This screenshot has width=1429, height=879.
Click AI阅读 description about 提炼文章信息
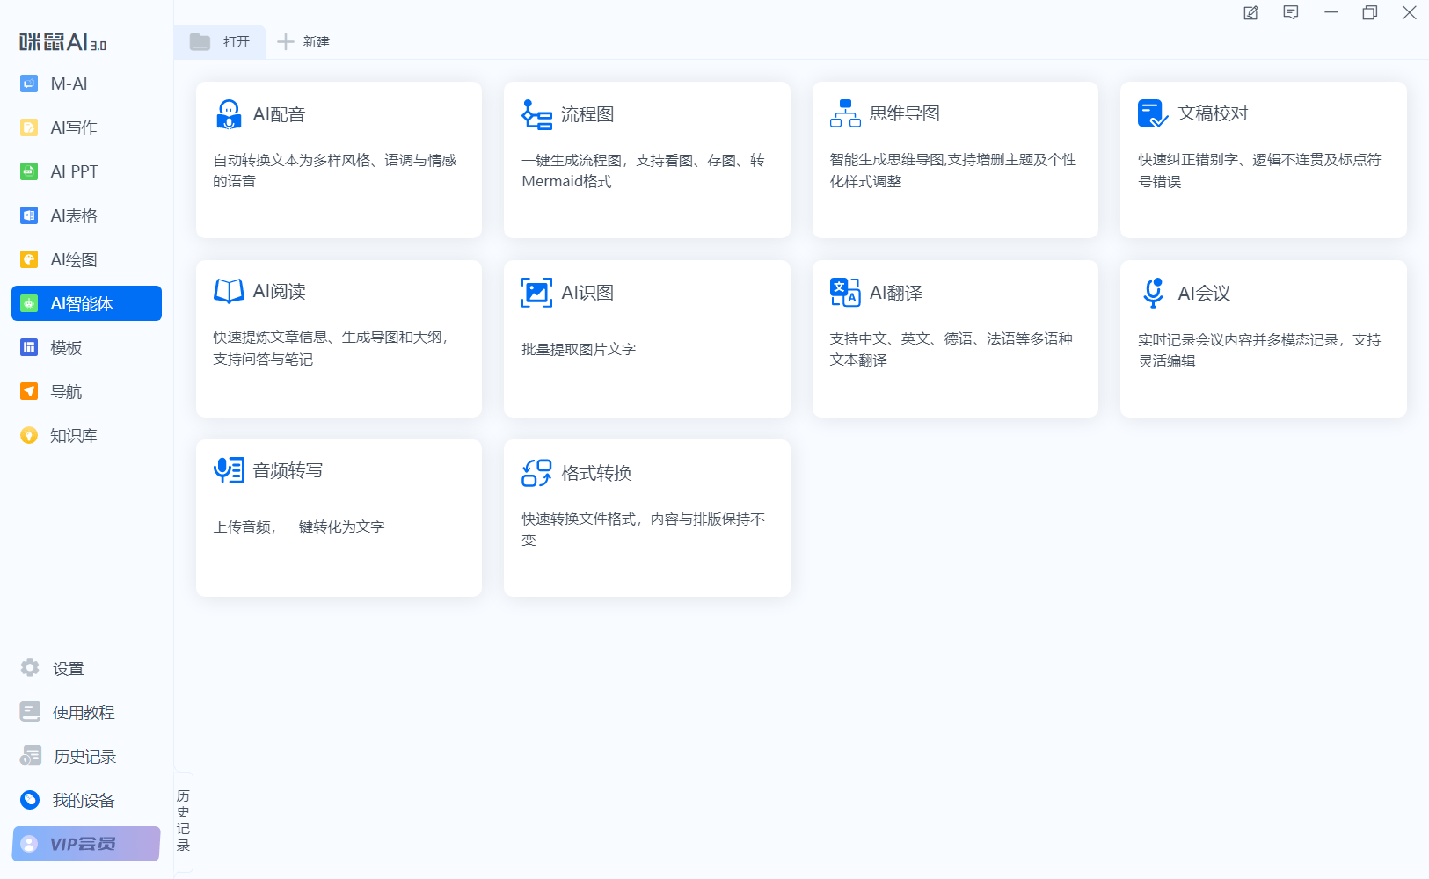click(x=333, y=348)
